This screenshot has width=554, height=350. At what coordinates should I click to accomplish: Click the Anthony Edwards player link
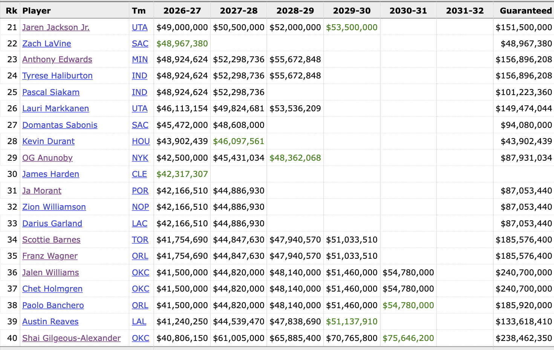[57, 59]
